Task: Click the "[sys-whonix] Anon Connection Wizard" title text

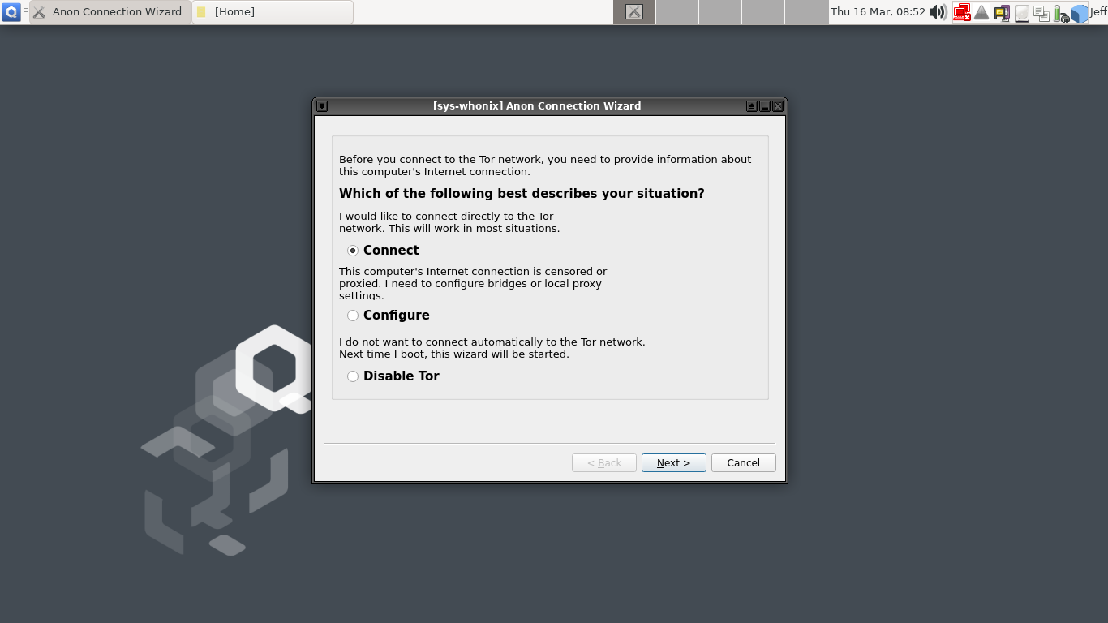Action: click(537, 106)
